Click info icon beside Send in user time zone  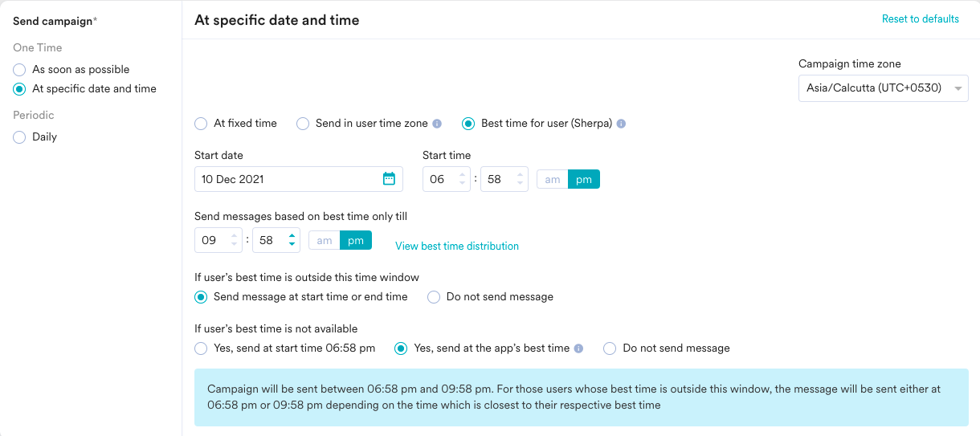tap(437, 124)
